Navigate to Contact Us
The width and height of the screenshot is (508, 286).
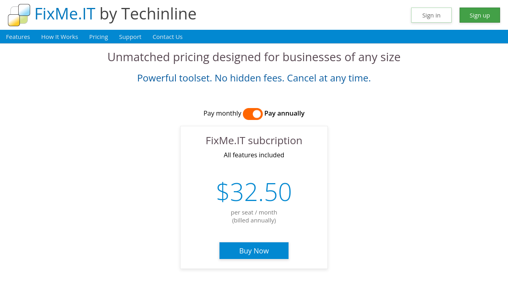(167, 37)
